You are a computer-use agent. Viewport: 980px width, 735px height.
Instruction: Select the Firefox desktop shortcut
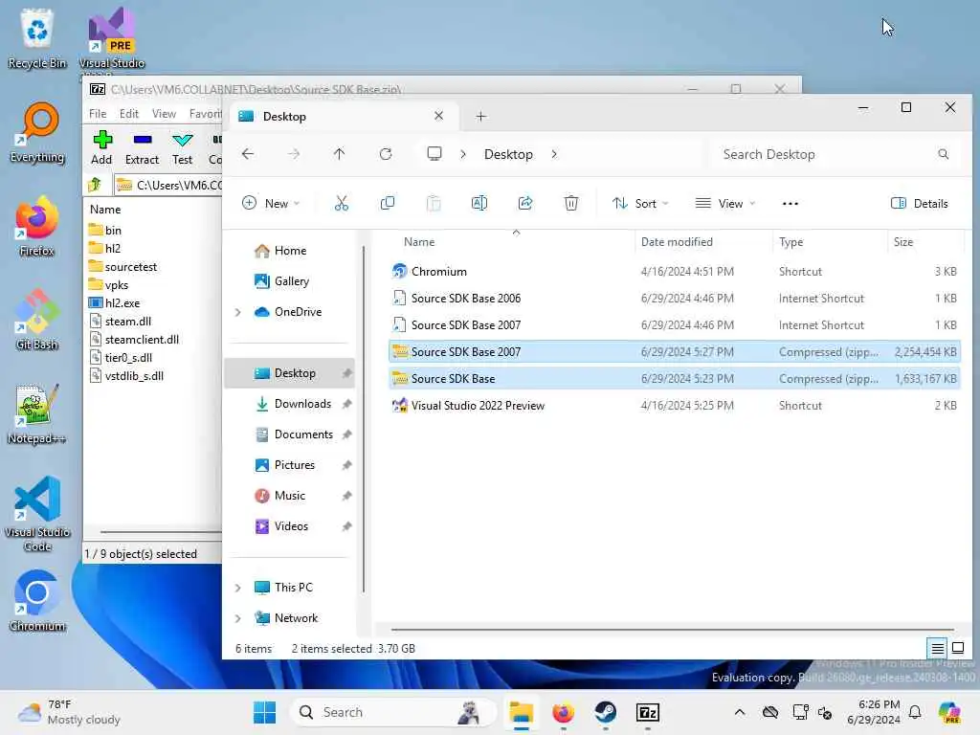[x=37, y=226]
